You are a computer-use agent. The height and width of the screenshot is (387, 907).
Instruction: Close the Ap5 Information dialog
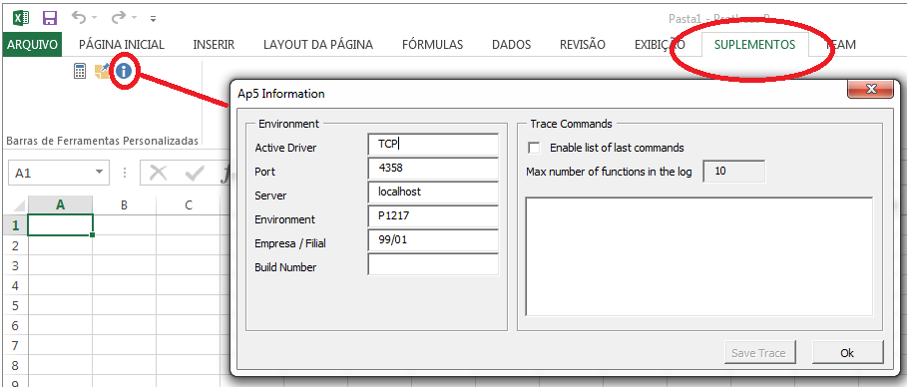click(870, 88)
